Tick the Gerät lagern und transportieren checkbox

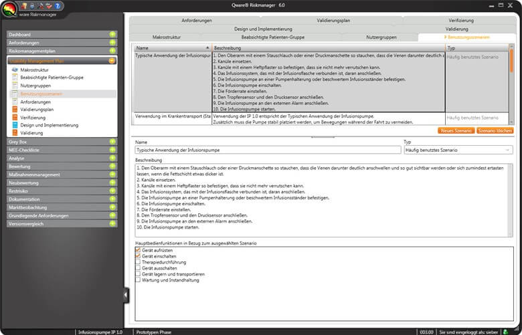click(138, 273)
